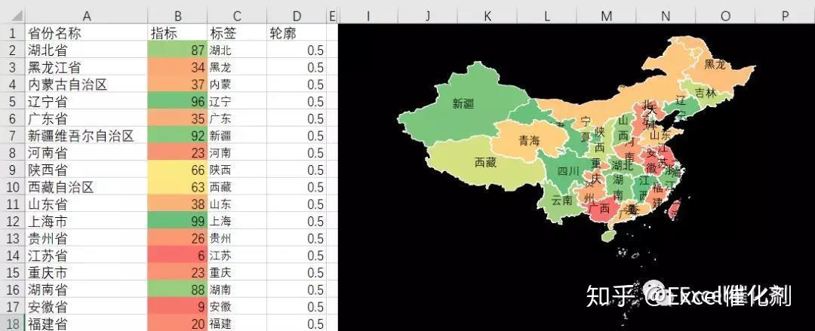
Task: Click indicator value 92 cell
Action: point(177,136)
